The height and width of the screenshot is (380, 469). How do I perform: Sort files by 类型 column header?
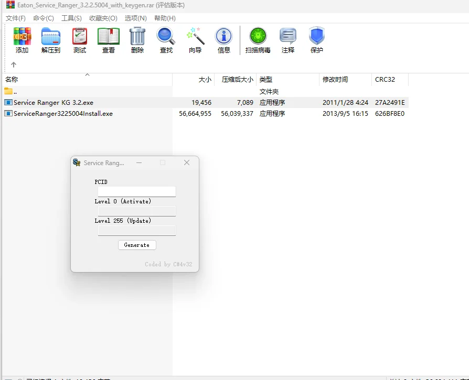(287, 80)
